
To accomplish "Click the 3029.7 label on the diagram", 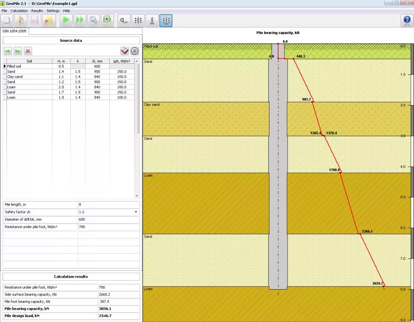I will pos(378,284).
